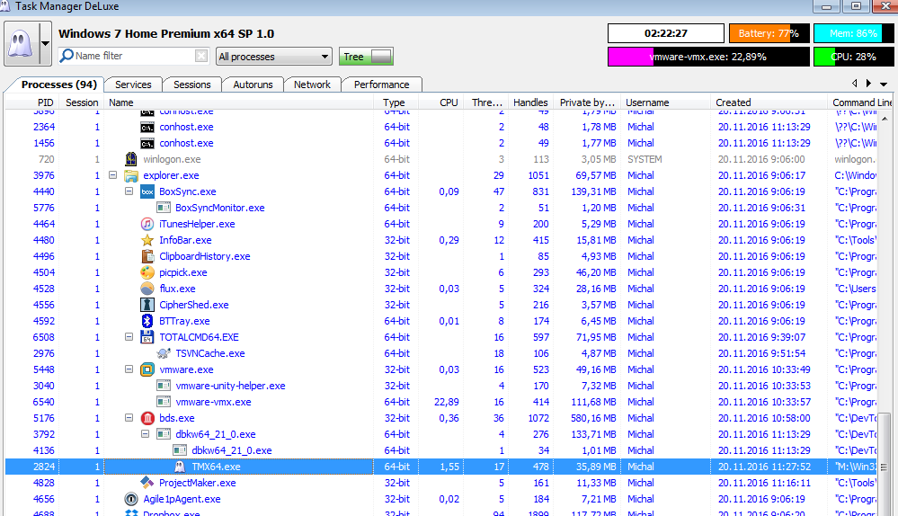Viewport: 898px width, 516px height.
Task: Open the Autoruns tab
Action: tap(253, 85)
